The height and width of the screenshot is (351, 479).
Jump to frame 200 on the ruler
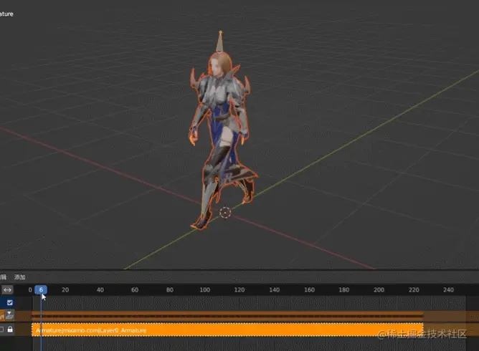click(379, 289)
